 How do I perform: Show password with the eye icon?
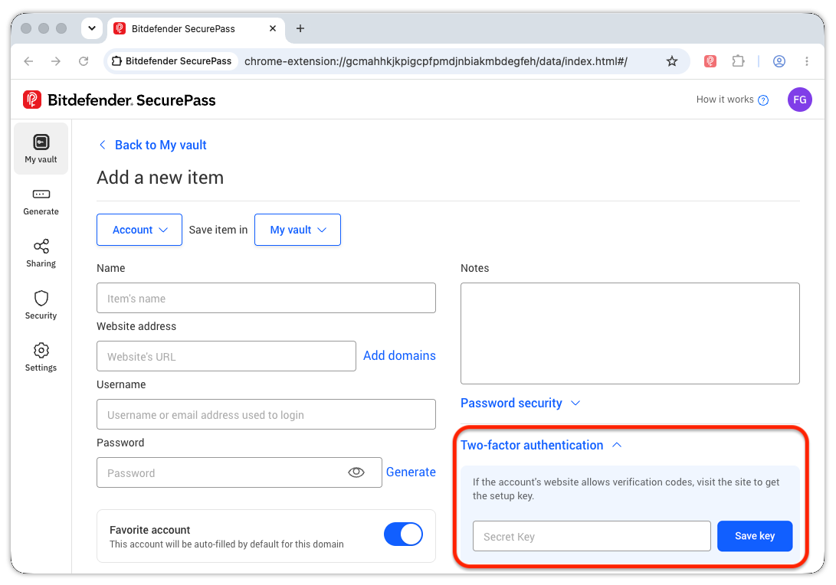click(x=356, y=472)
